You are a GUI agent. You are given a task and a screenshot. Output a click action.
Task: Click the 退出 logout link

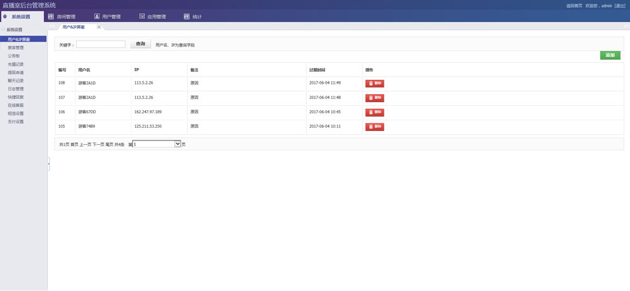(x=620, y=5)
